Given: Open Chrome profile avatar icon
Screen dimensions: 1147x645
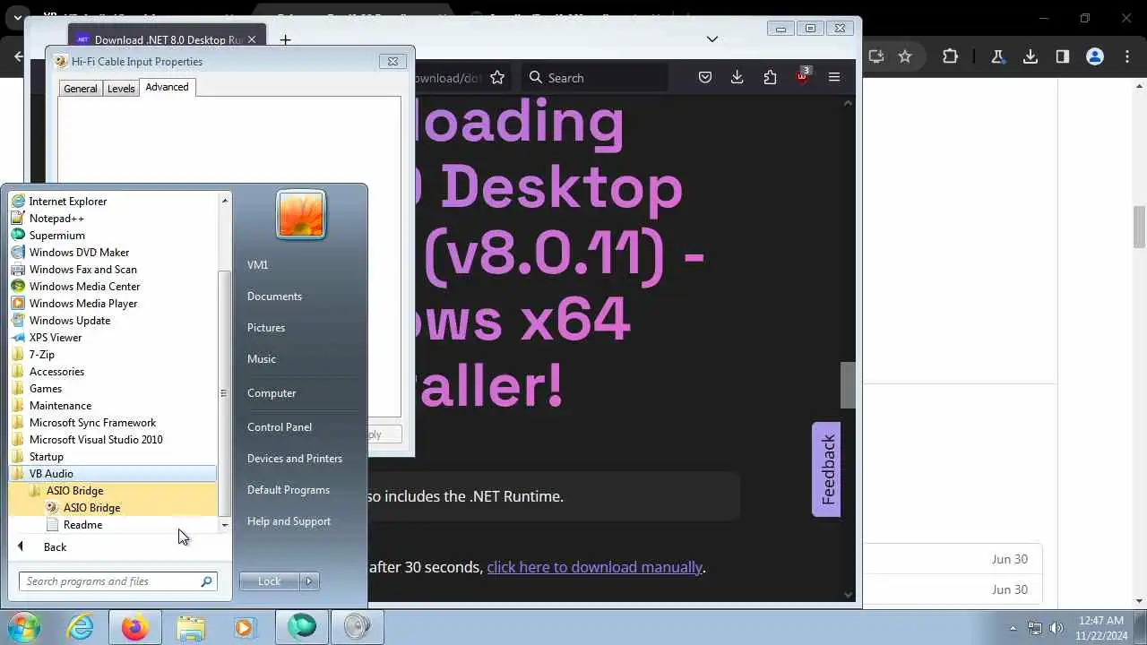Looking at the screenshot, I should [x=1095, y=56].
